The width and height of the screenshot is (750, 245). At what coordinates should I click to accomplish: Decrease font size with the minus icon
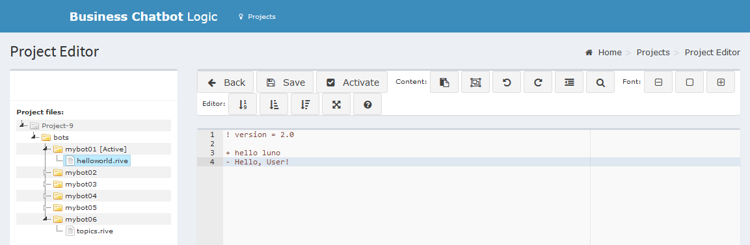pos(658,82)
